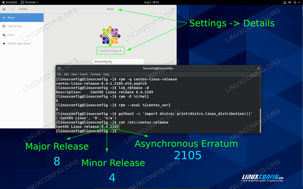303x189 pixels.
Task: Click the people icon beside Users
Action: 4,35
